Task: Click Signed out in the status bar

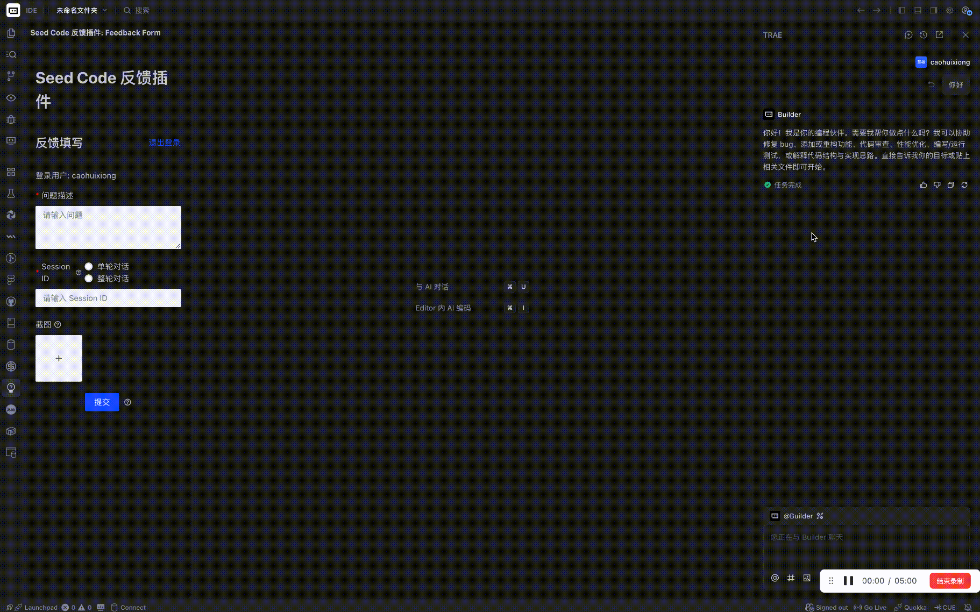Action: coord(827,607)
